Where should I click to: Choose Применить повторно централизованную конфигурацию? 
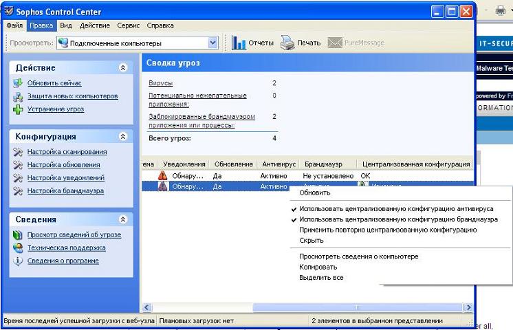[388, 230]
